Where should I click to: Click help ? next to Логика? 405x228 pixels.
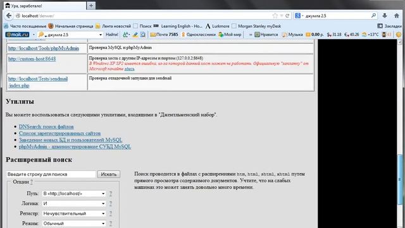click(110, 203)
